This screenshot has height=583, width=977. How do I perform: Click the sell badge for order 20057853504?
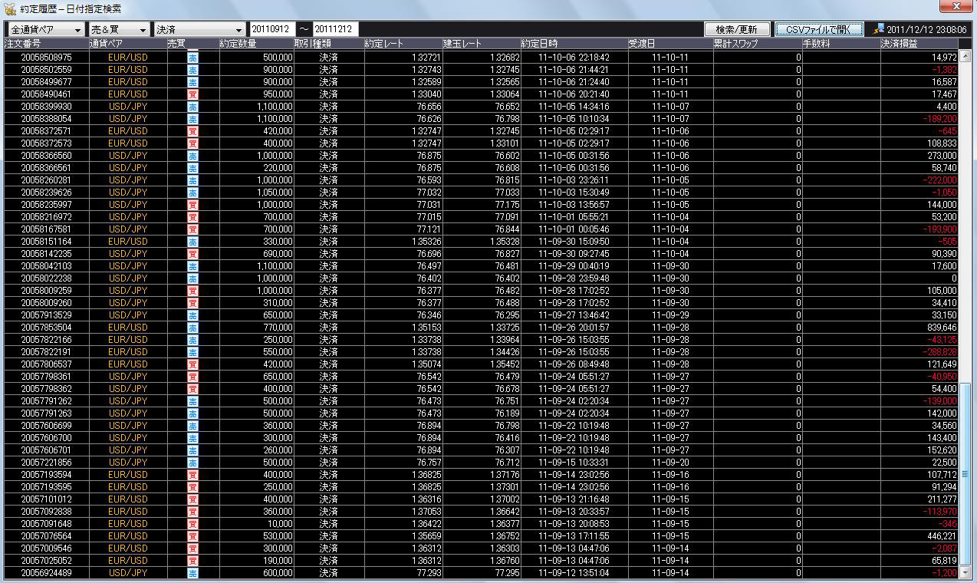[x=192, y=328]
